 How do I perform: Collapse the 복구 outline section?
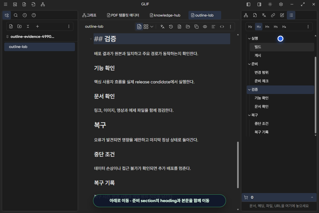click(249, 115)
